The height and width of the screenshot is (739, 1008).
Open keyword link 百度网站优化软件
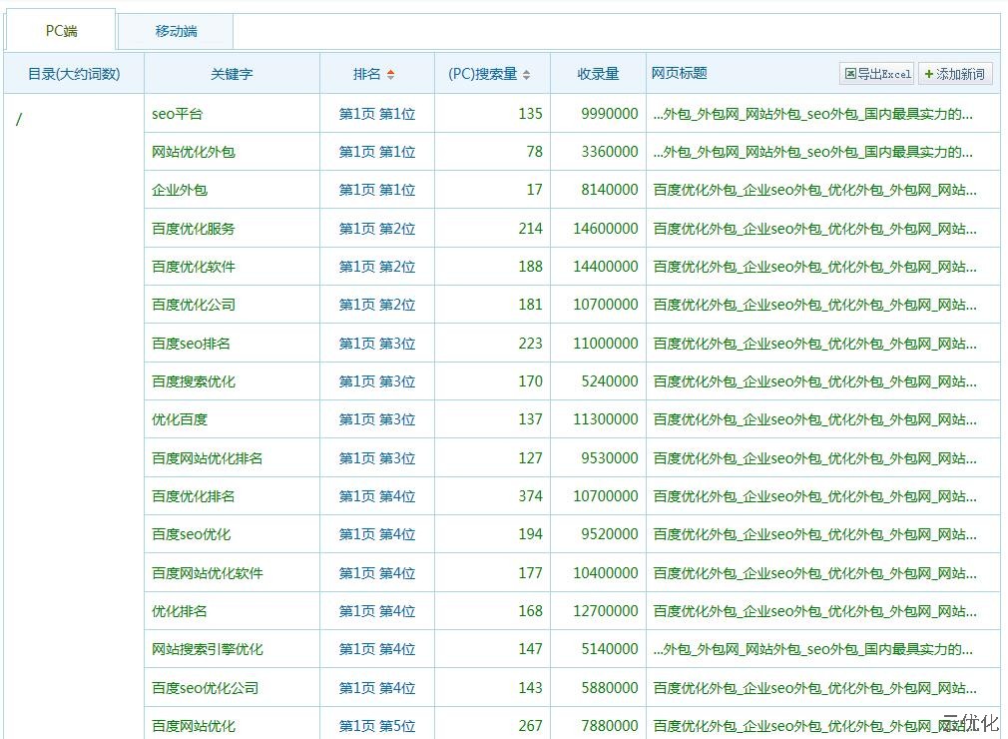click(x=207, y=573)
